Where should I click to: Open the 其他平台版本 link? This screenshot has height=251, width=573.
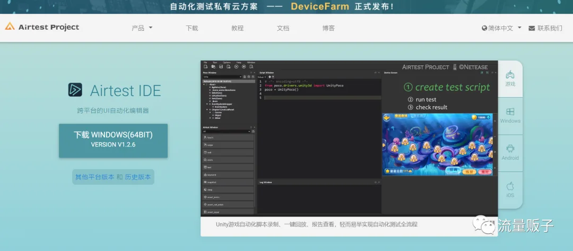click(94, 177)
